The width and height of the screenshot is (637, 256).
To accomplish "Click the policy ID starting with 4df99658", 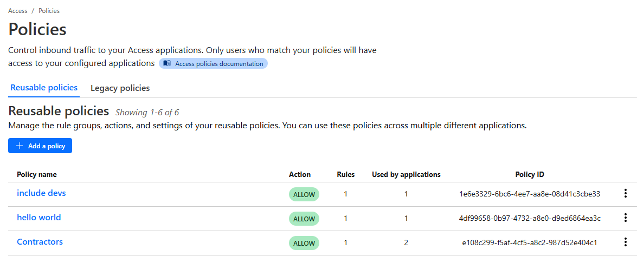I will 529,218.
